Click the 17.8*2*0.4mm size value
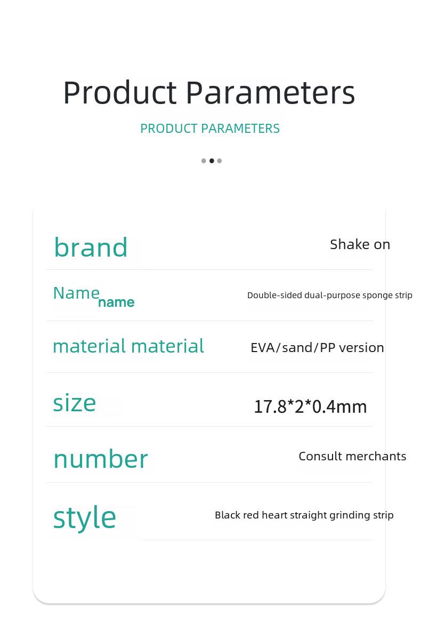The image size is (421, 638). (x=311, y=407)
